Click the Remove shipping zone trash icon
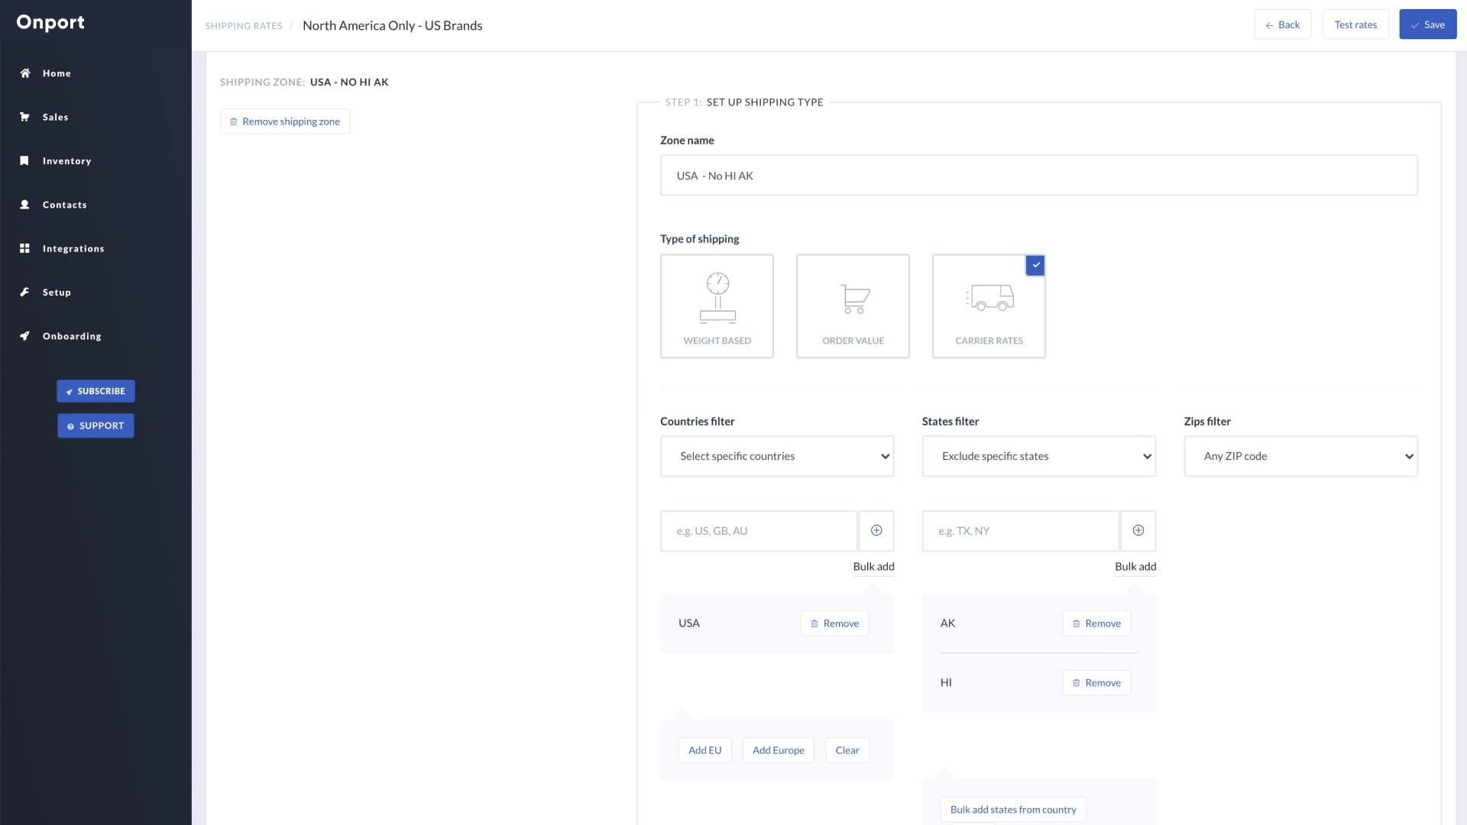The image size is (1467, 825). click(233, 121)
